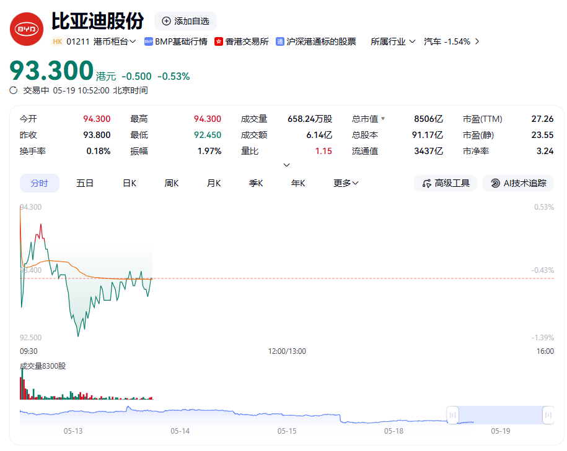
Task: Click the 高级工具 tool icon
Action: [x=427, y=184]
